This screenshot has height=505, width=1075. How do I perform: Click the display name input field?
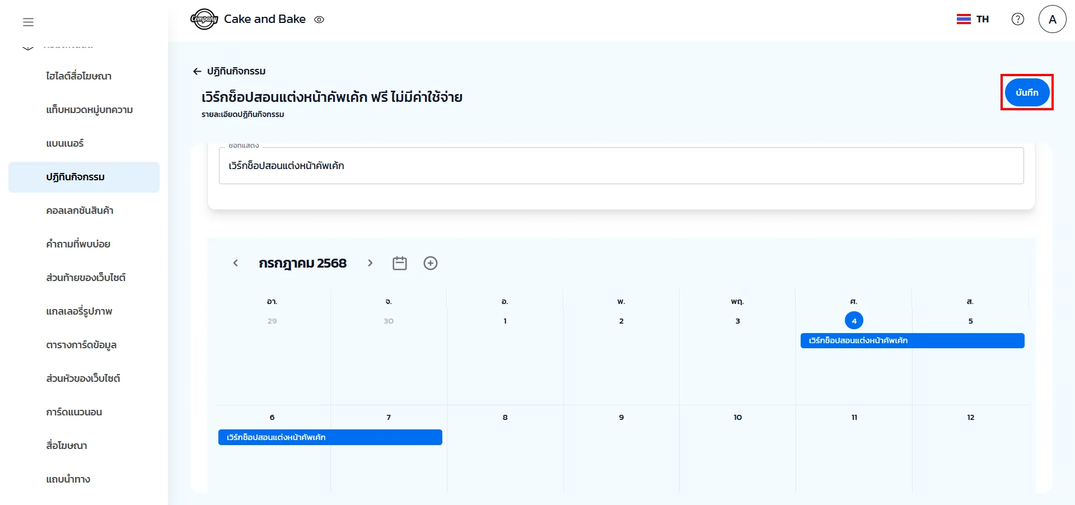[x=620, y=166]
